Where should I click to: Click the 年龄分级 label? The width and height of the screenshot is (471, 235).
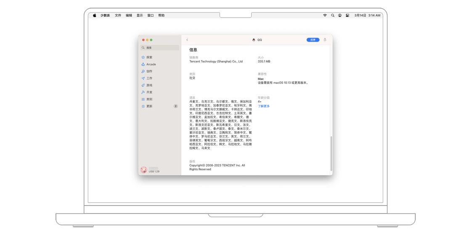pos(264,98)
